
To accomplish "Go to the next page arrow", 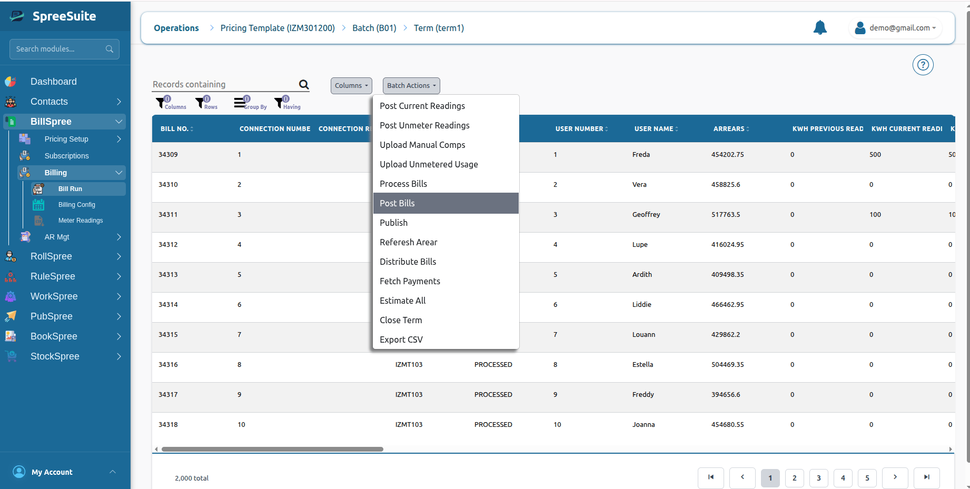I will (895, 477).
